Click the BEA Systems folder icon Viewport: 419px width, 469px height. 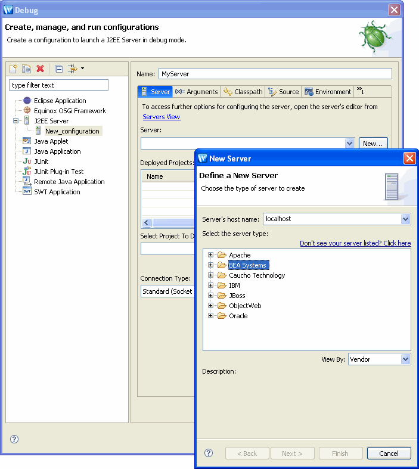222,265
